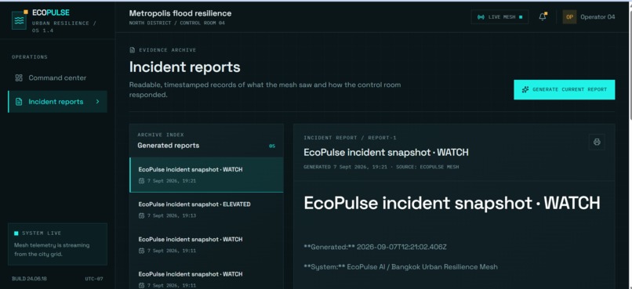The width and height of the screenshot is (632, 289).
Task: Click the Generated timestamp 2026-09-07T12:21:02.406Z line
Action: (x=375, y=247)
